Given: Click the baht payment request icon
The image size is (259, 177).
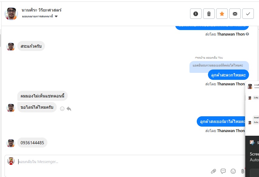Looking at the screenshot, I should point(242,171).
